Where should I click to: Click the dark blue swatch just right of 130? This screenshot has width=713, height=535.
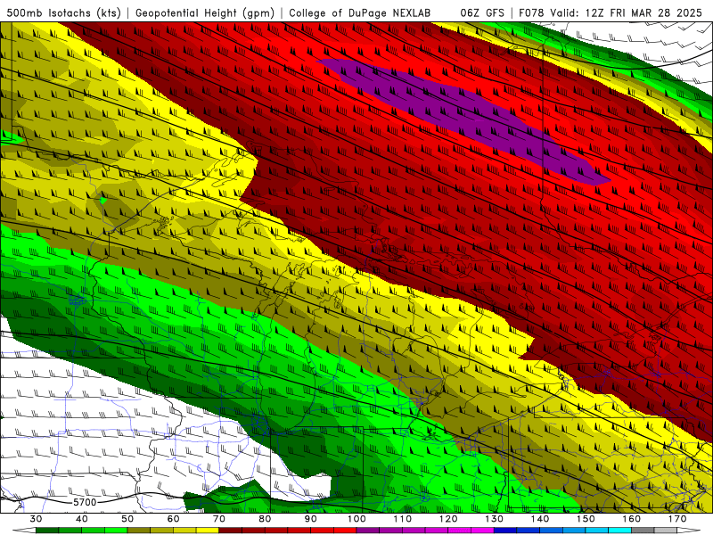505,531
